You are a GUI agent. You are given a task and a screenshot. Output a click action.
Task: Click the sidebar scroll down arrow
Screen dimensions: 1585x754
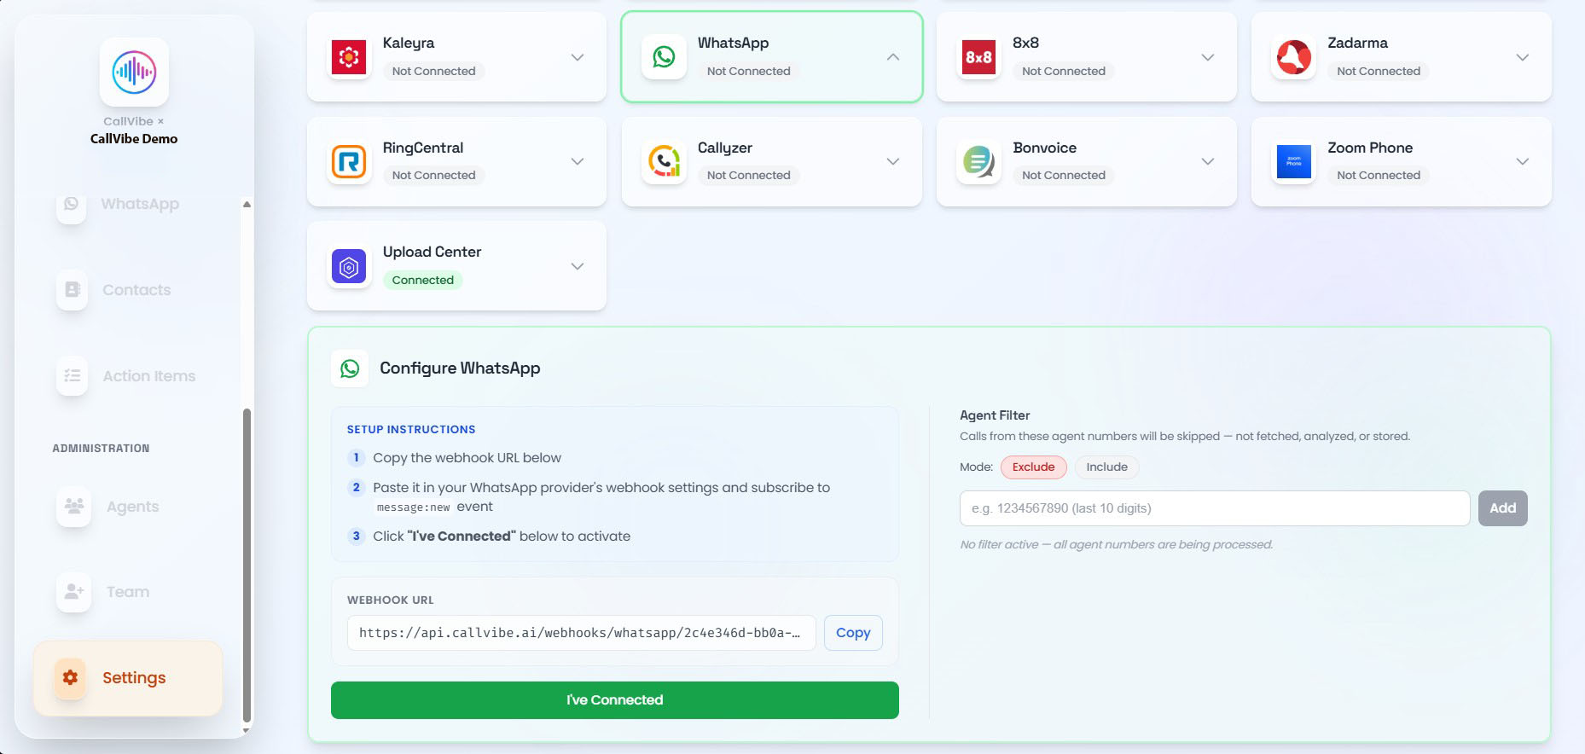(x=247, y=730)
